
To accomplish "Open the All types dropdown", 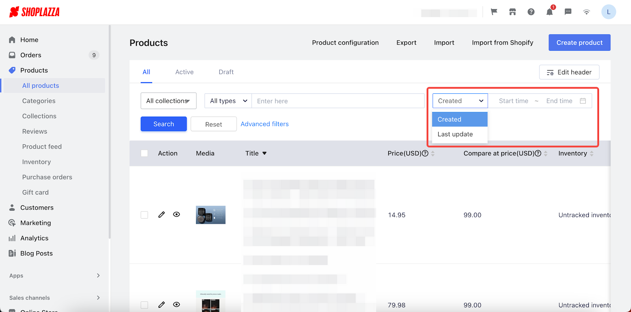I will [228, 101].
